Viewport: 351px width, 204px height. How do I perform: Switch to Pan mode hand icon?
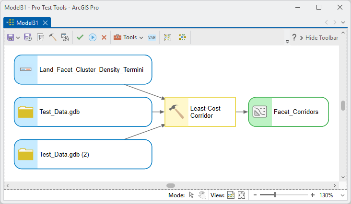[x=202, y=195]
